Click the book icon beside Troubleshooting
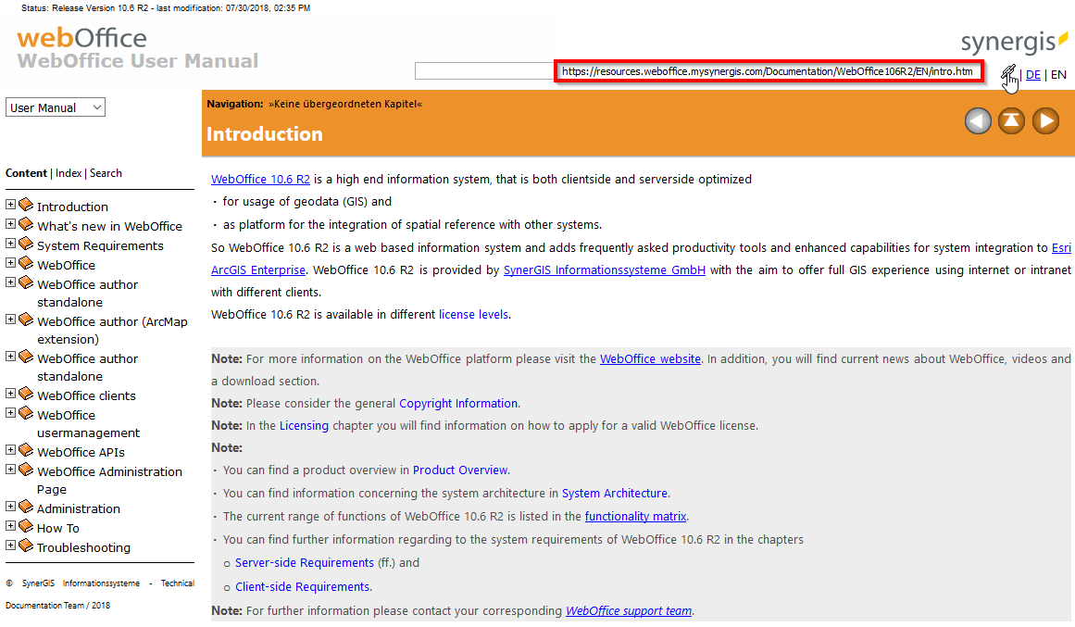Screen dimensions: 1075x627 pyautogui.click(x=26, y=546)
